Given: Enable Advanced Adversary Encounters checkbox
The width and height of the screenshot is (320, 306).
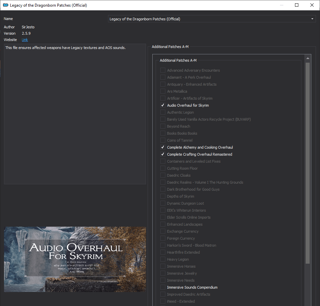Looking at the screenshot, I should tap(163, 70).
